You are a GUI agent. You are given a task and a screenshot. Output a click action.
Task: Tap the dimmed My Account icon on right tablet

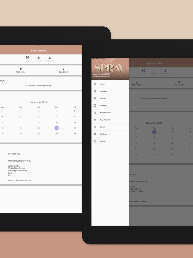(165, 70)
